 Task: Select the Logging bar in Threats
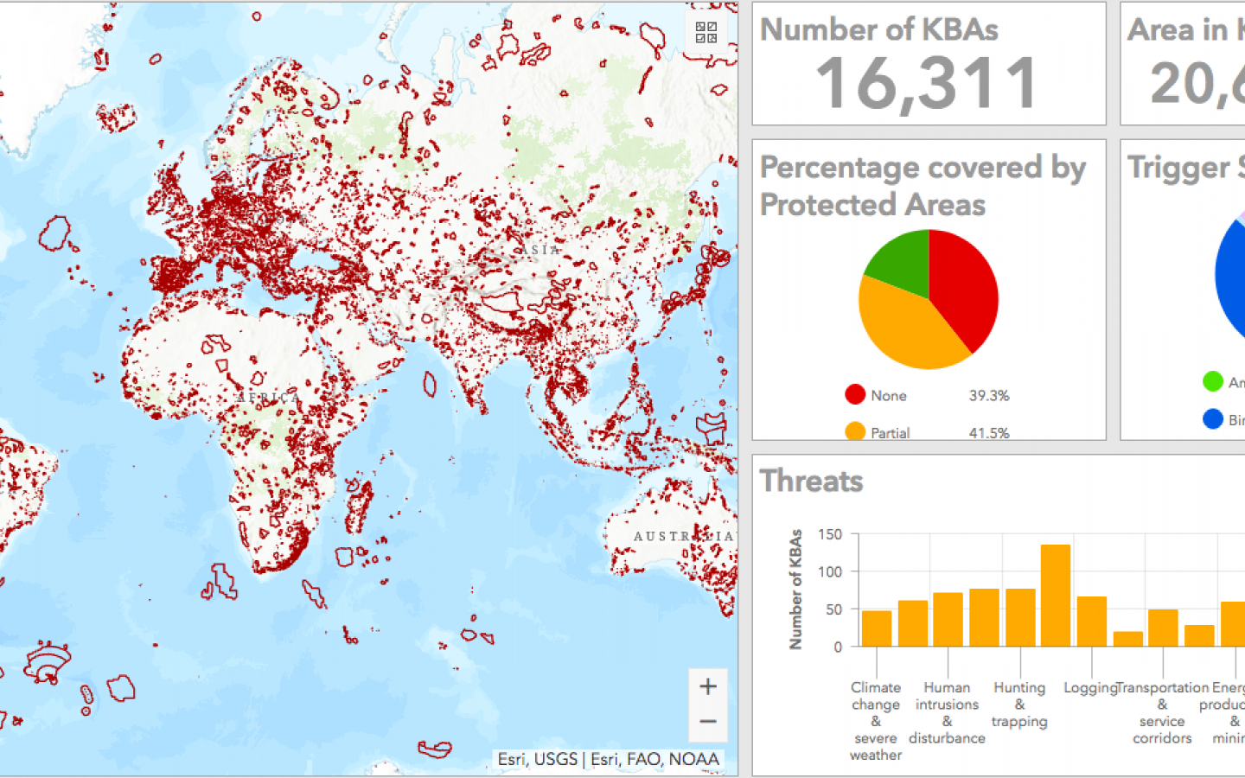point(1092,621)
